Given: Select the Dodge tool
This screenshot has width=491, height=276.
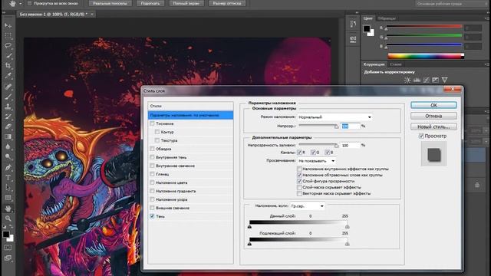Looking at the screenshot, I should coord(8,156).
